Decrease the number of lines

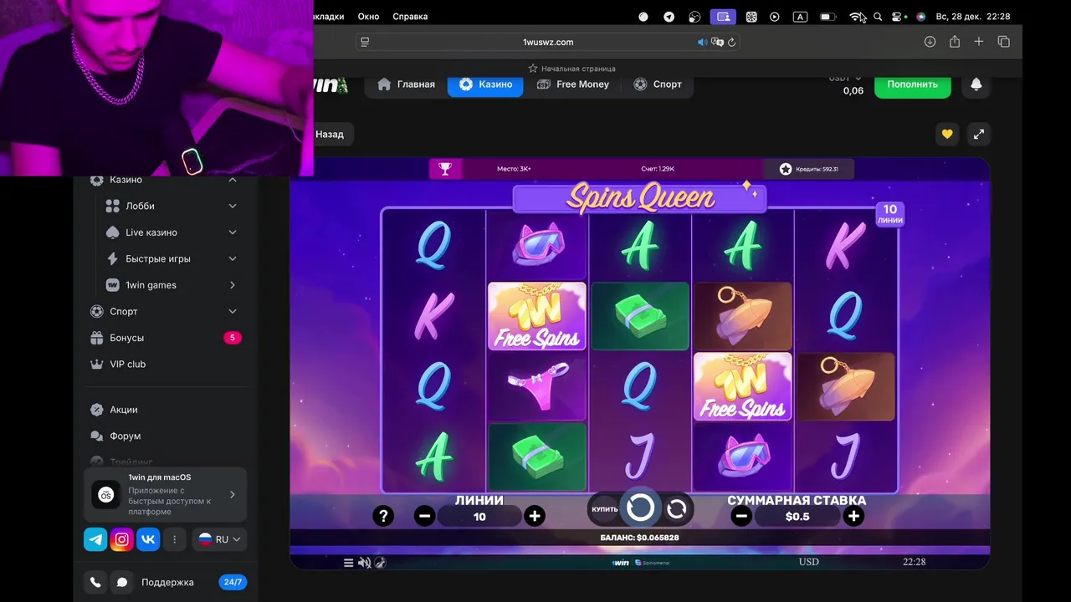click(424, 516)
